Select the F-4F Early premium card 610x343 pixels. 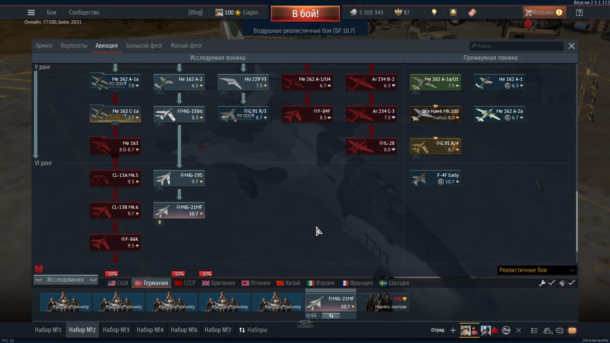click(x=435, y=178)
